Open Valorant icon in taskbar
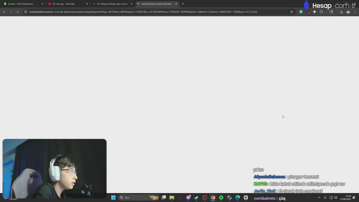Viewport: 359px width, 202px height. [x=180, y=198]
